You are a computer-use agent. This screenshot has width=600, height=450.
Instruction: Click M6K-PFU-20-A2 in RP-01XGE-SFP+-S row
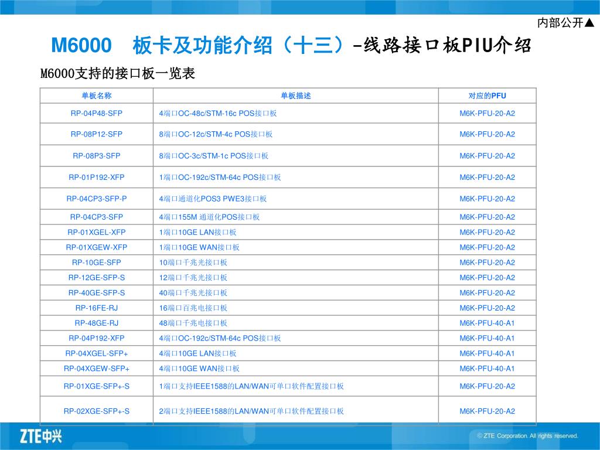click(487, 386)
